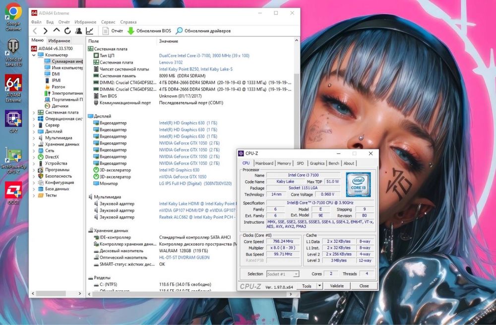Switch to the Memory tab in CPU-Z
The height and width of the screenshot is (325, 496).
[x=284, y=163]
